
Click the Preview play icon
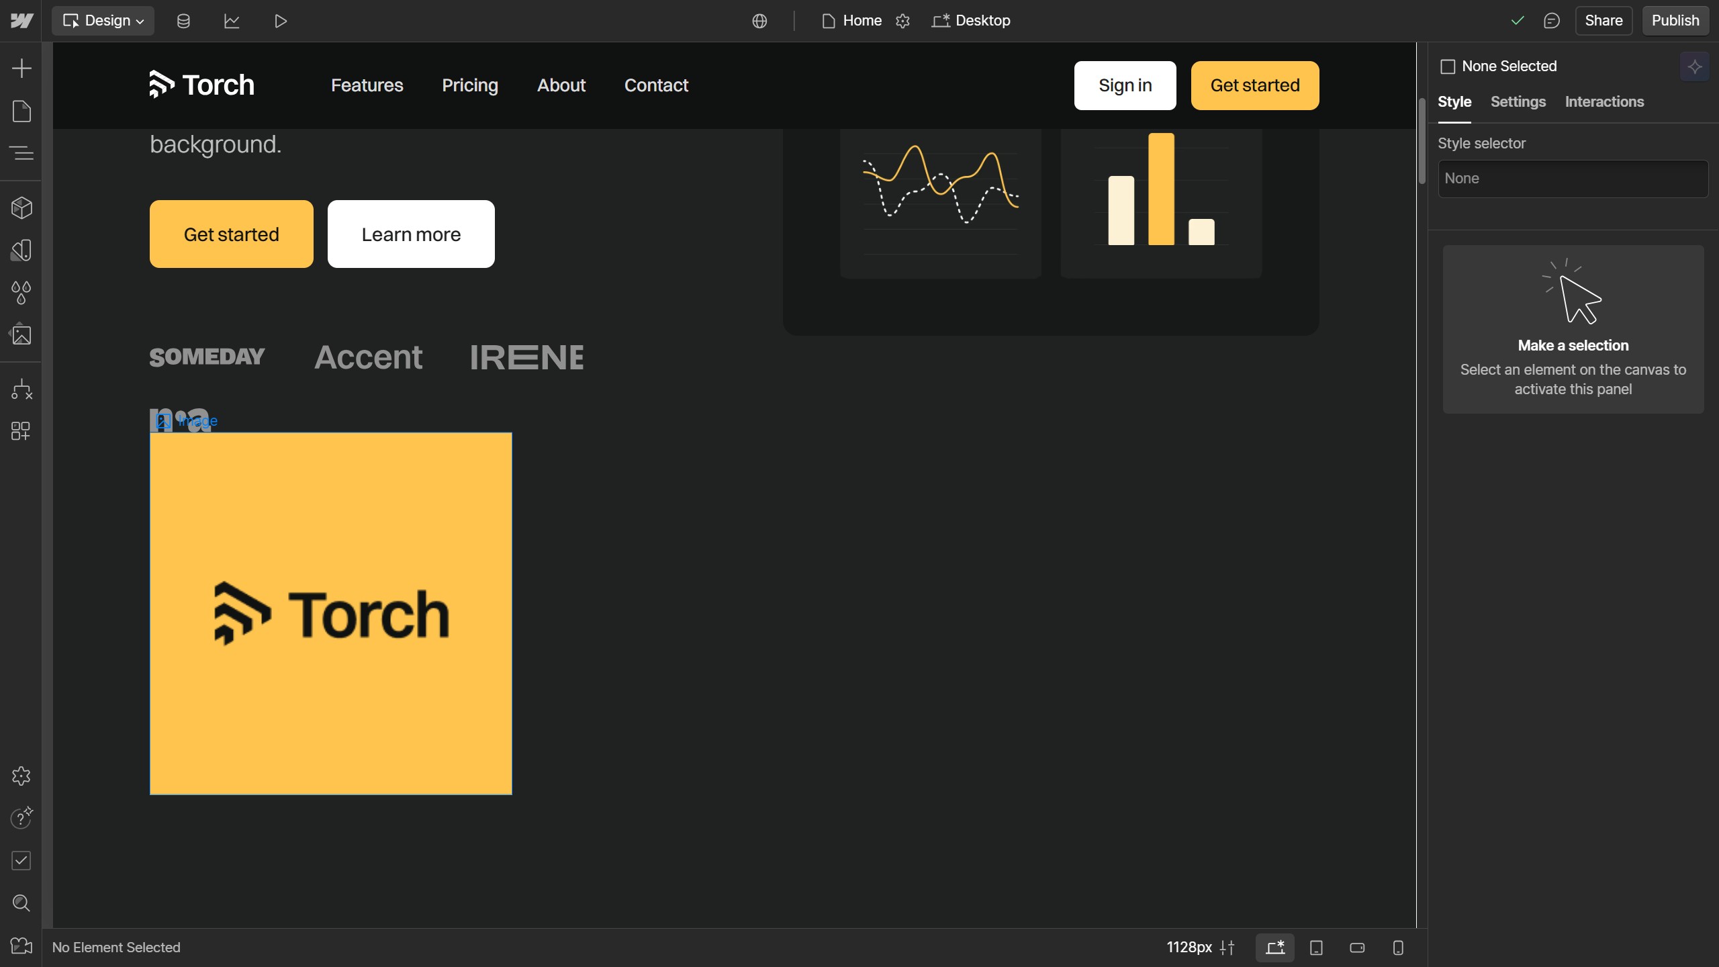tap(281, 21)
